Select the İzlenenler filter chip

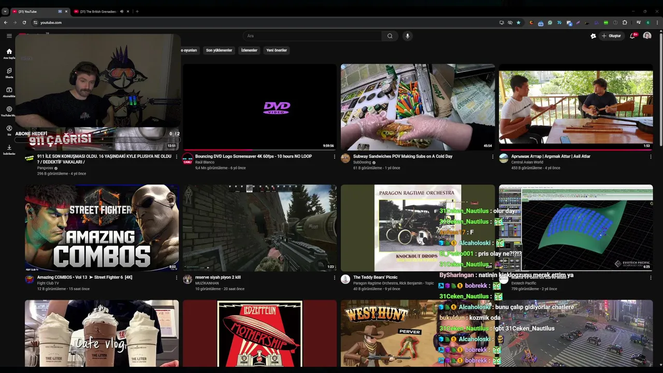[x=249, y=50]
